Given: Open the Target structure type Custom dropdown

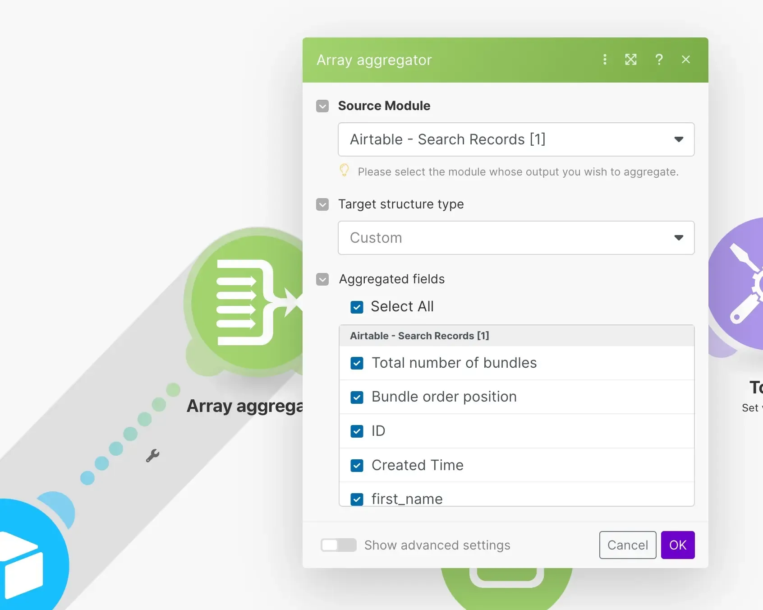Looking at the screenshot, I should point(516,238).
